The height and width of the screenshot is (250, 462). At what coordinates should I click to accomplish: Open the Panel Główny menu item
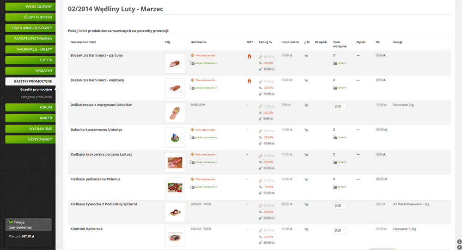(30, 7)
